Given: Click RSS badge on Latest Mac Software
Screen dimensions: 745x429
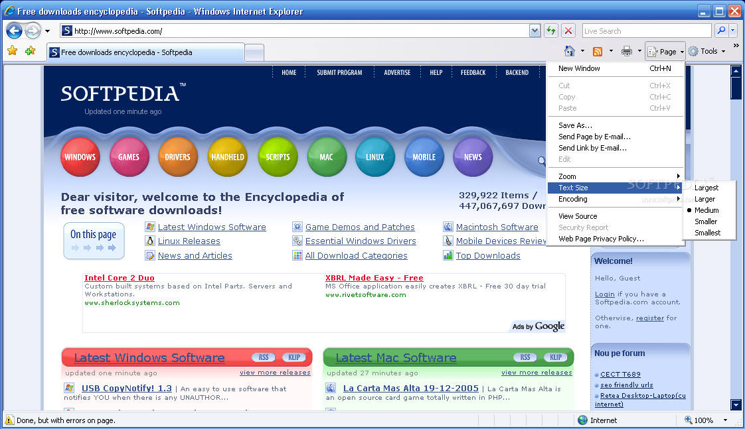Looking at the screenshot, I should [x=525, y=357].
